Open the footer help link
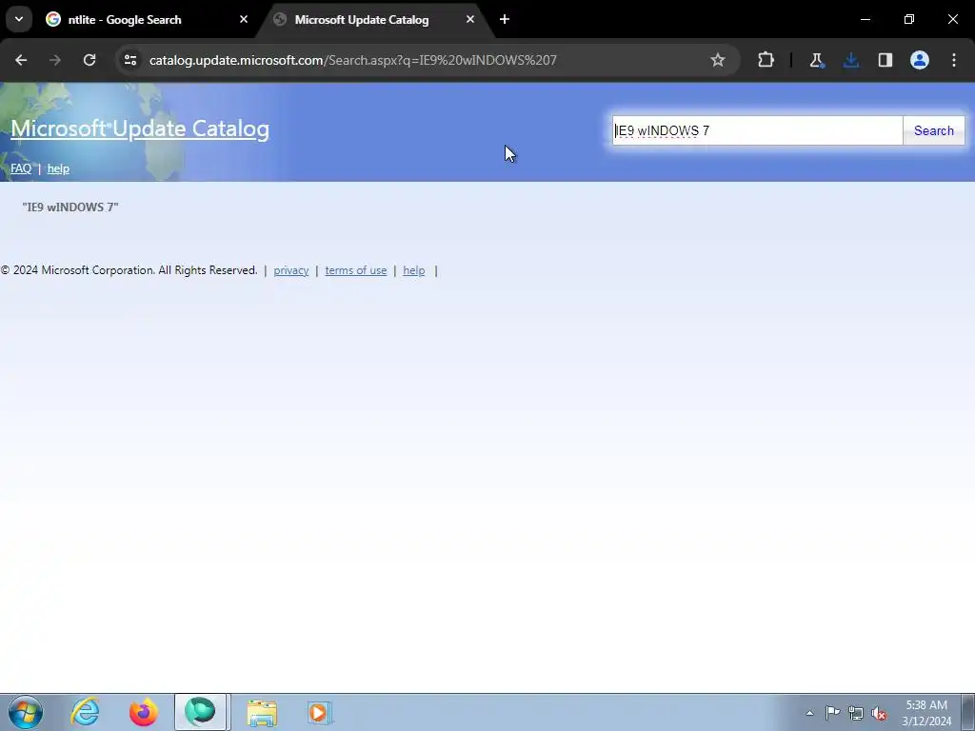Image resolution: width=975 pixels, height=731 pixels. click(x=413, y=270)
